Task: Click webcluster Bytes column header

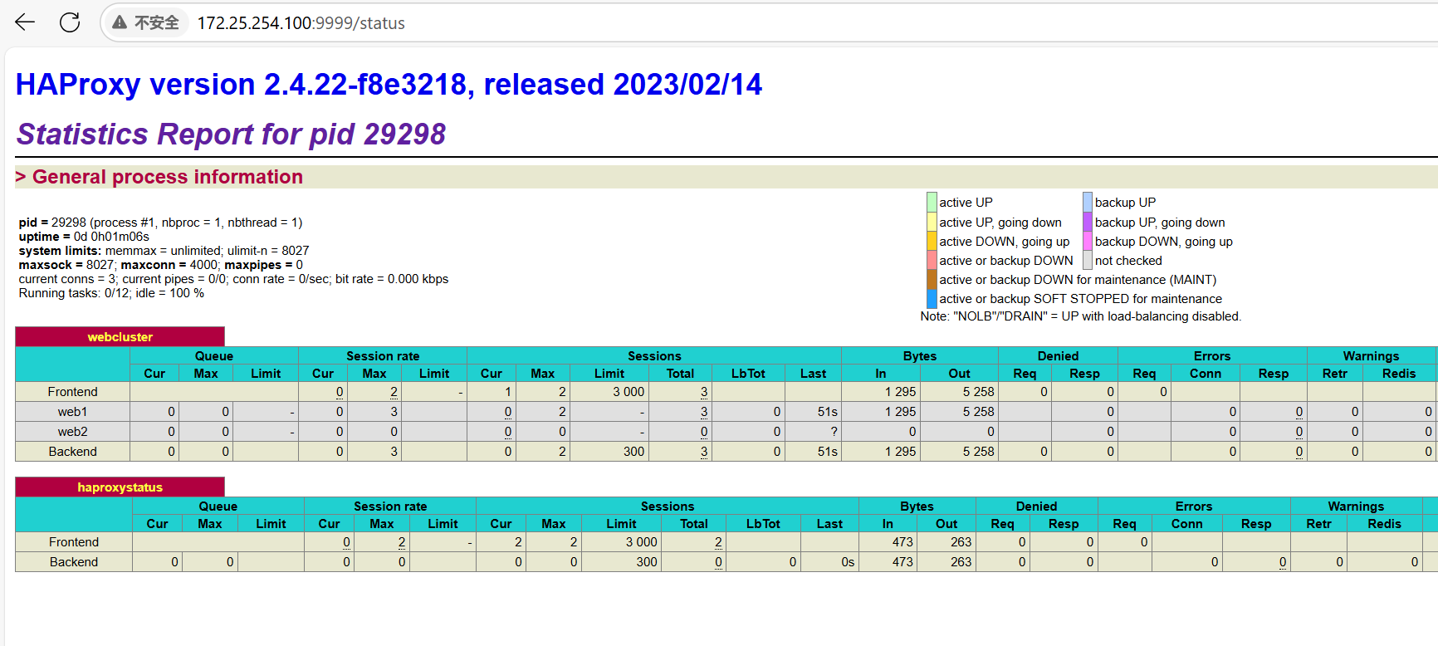Action: [920, 355]
